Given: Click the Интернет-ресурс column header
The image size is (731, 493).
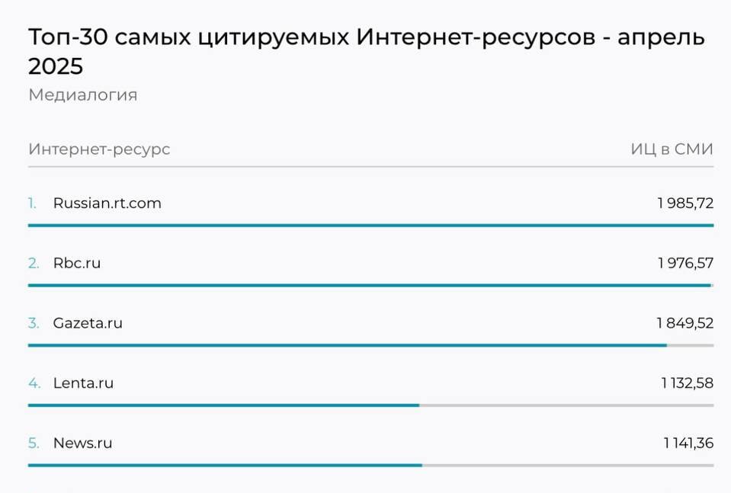Looking at the screenshot, I should pyautogui.click(x=99, y=149).
